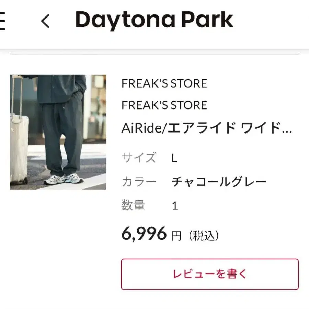
Task: Open the Daytona Park logo home link
Action: coord(154,20)
